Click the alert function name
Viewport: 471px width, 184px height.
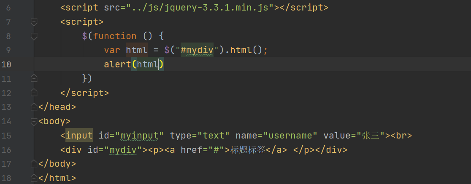click(117, 64)
